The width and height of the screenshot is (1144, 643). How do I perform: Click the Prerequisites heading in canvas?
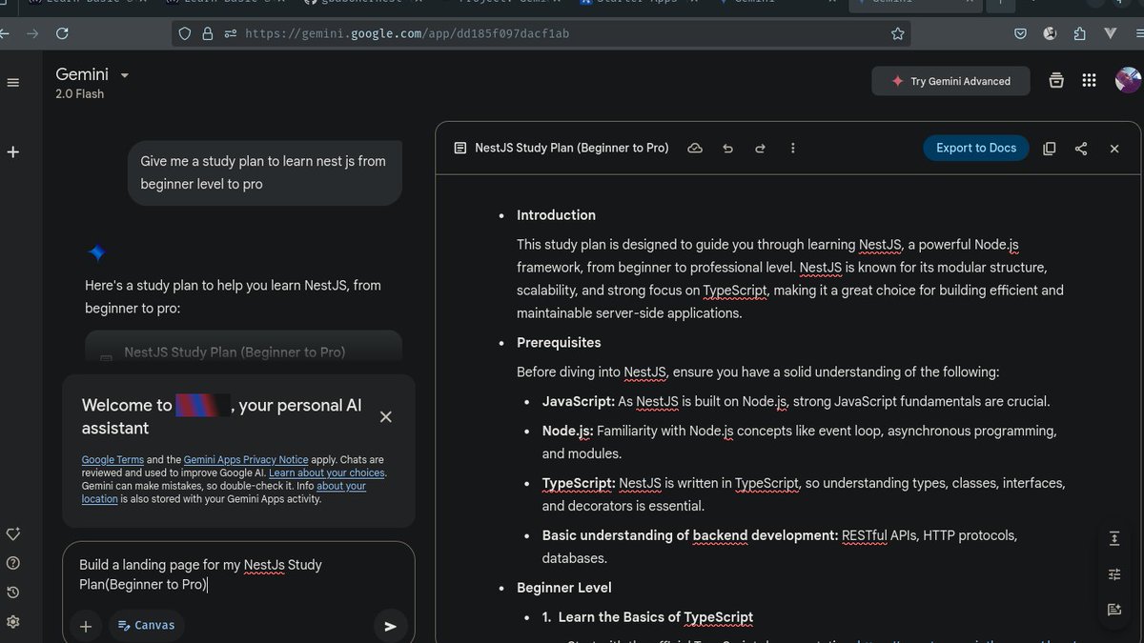[559, 343]
